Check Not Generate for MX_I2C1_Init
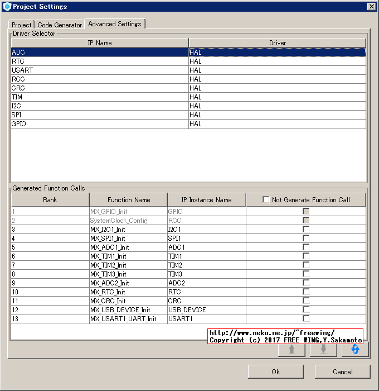Screen dimensions: 379x391 306,229
